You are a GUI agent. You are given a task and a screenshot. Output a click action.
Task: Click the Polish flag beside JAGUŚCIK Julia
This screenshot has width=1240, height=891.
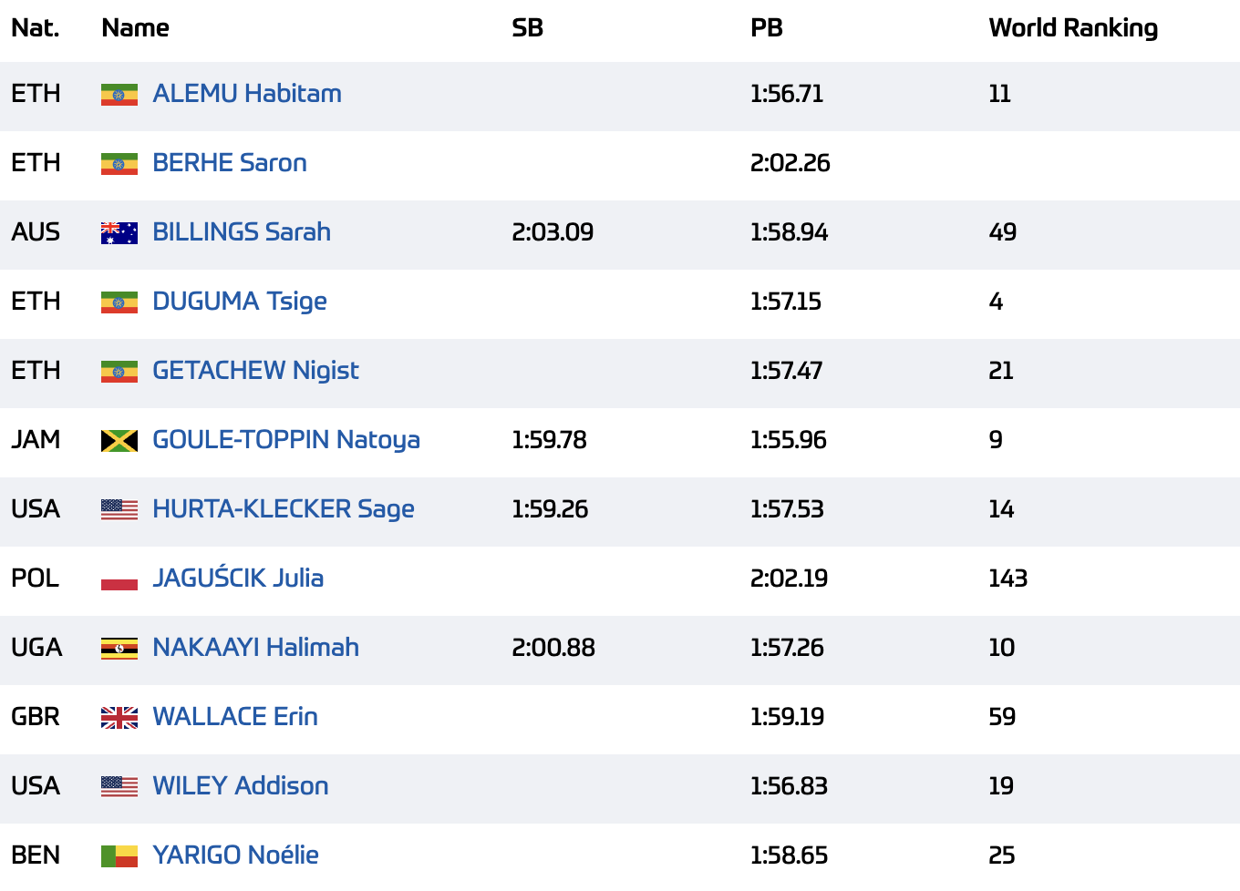(x=119, y=579)
